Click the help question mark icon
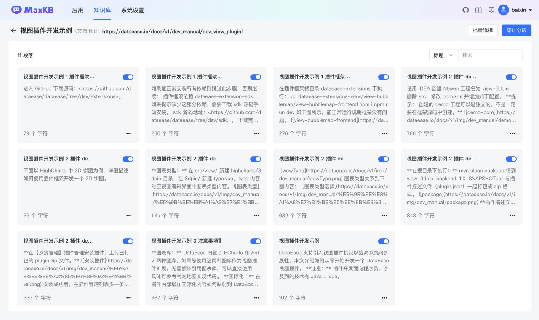 (x=491, y=10)
